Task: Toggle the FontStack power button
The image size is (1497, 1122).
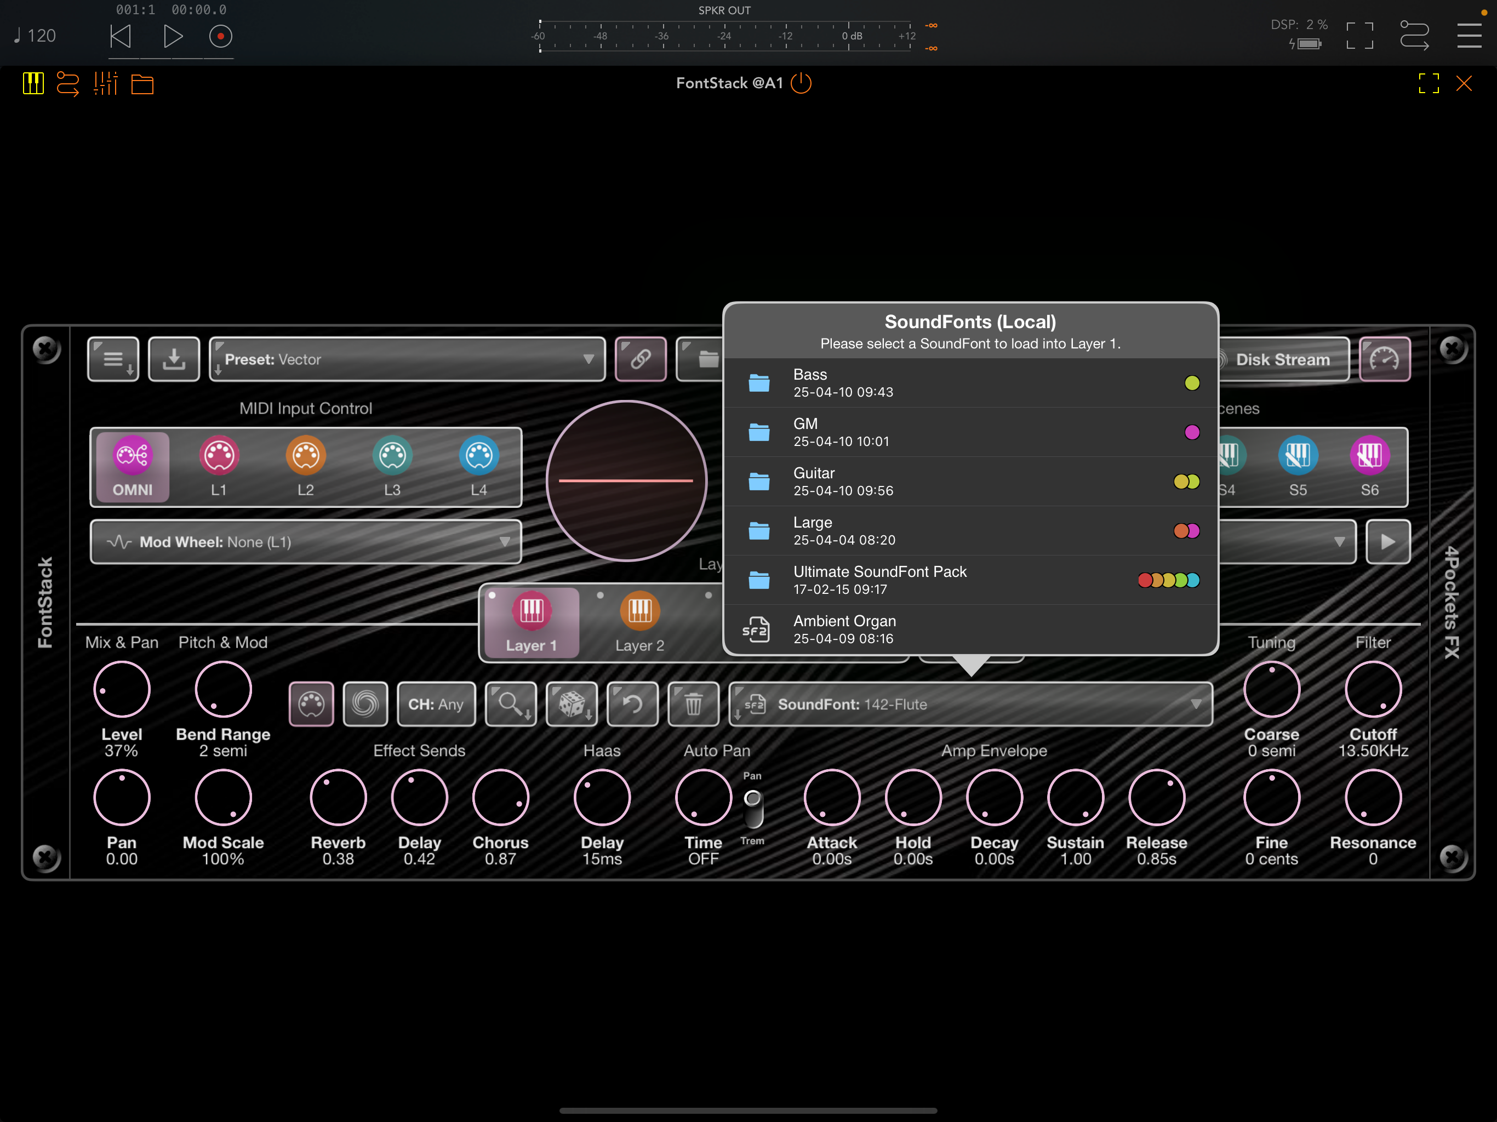Action: tap(801, 83)
